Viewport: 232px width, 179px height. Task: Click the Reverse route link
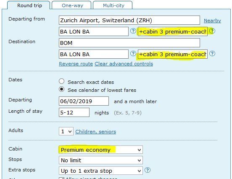tap(76, 64)
